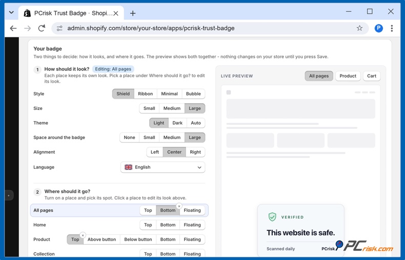Click the Editing: All pages tag
This screenshot has width=405, height=260.
pyautogui.click(x=113, y=69)
